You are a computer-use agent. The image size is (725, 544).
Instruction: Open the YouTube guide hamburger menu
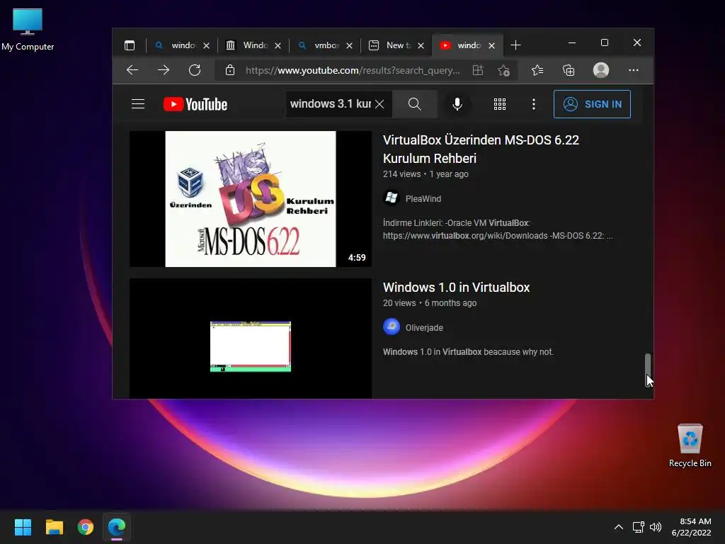pyautogui.click(x=138, y=104)
